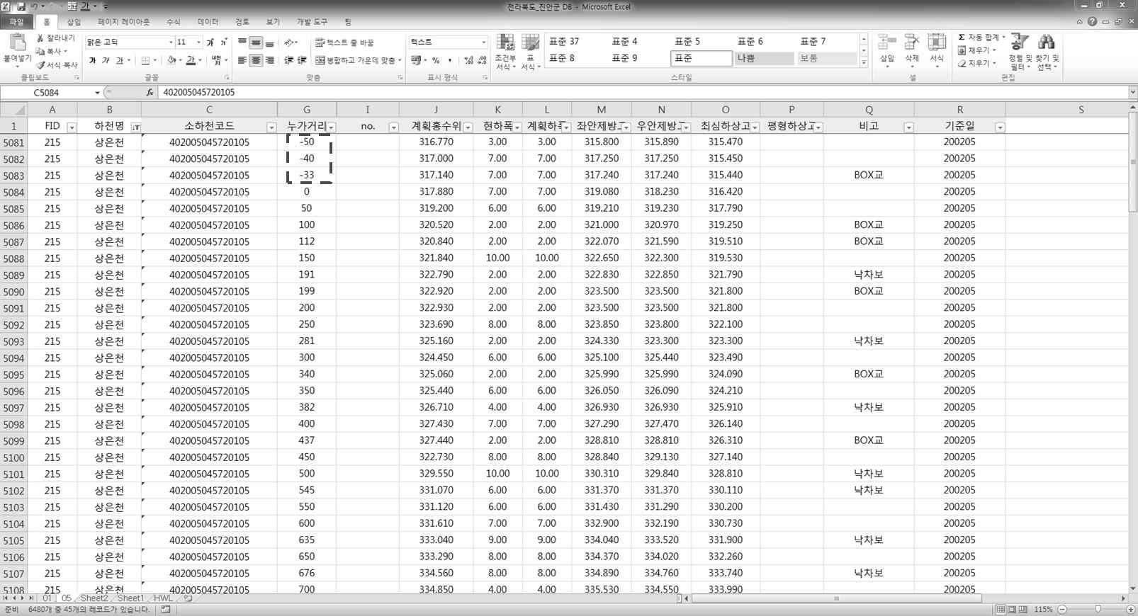Click the increase indent icon
1138x616 pixels.
point(302,60)
